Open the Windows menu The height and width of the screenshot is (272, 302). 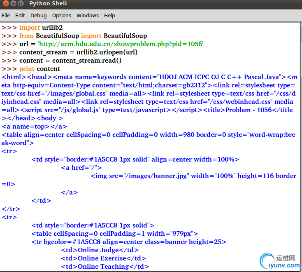click(x=88, y=15)
